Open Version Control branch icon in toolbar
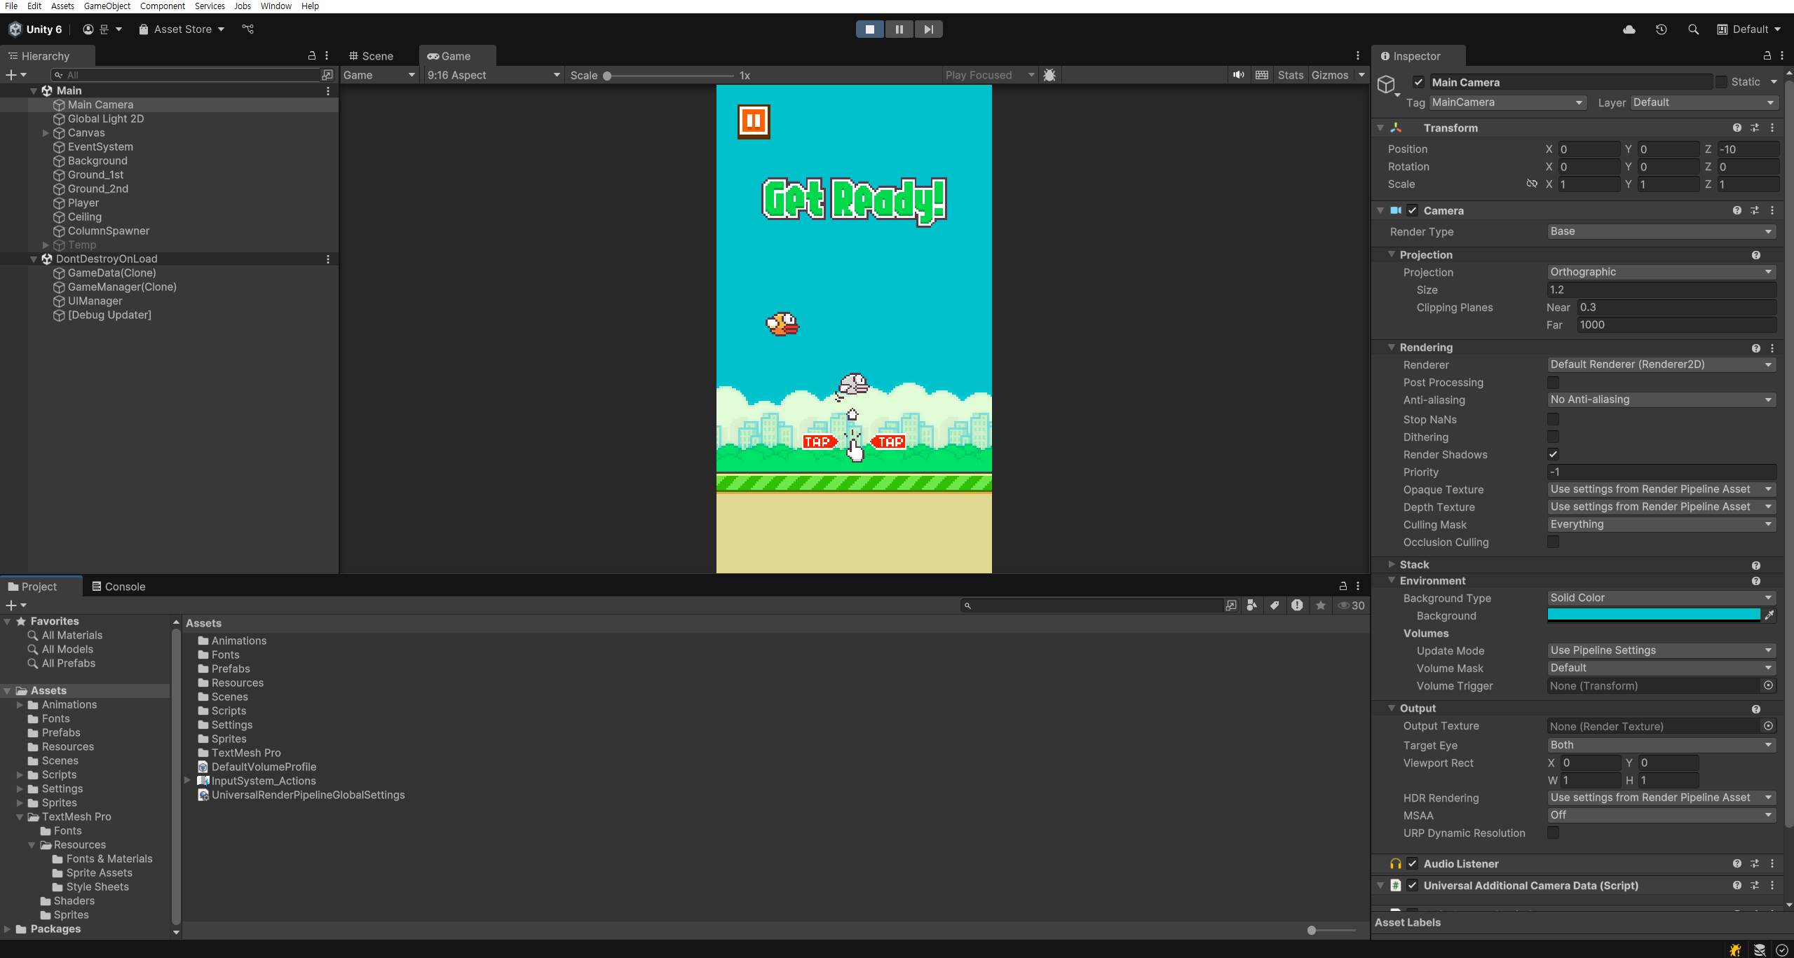Viewport: 1794px width, 958px height. tap(248, 29)
